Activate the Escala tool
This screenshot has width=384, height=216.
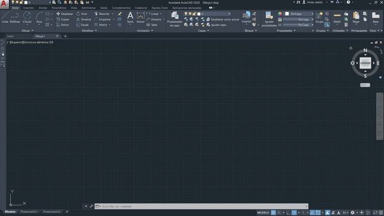82,25
